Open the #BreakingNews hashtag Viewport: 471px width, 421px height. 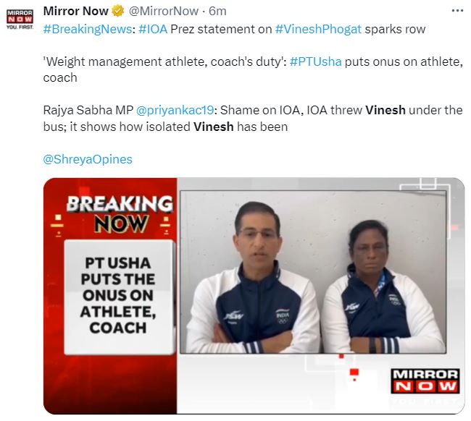click(x=88, y=29)
